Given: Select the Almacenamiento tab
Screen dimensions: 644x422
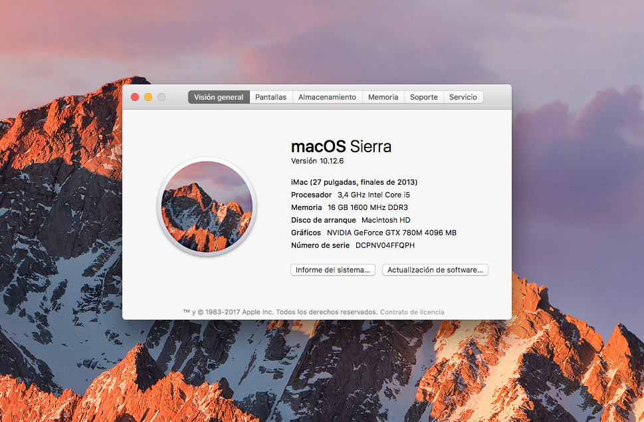Looking at the screenshot, I should pos(327,97).
